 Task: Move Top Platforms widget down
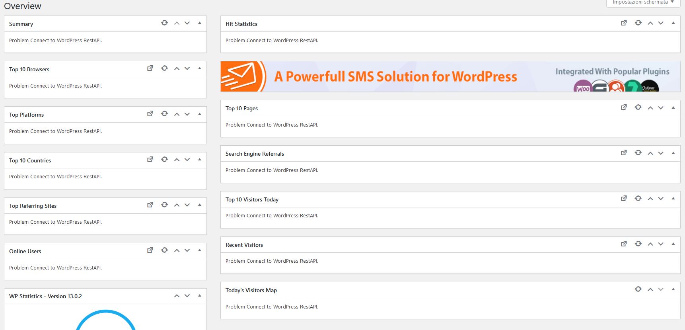[187, 114]
